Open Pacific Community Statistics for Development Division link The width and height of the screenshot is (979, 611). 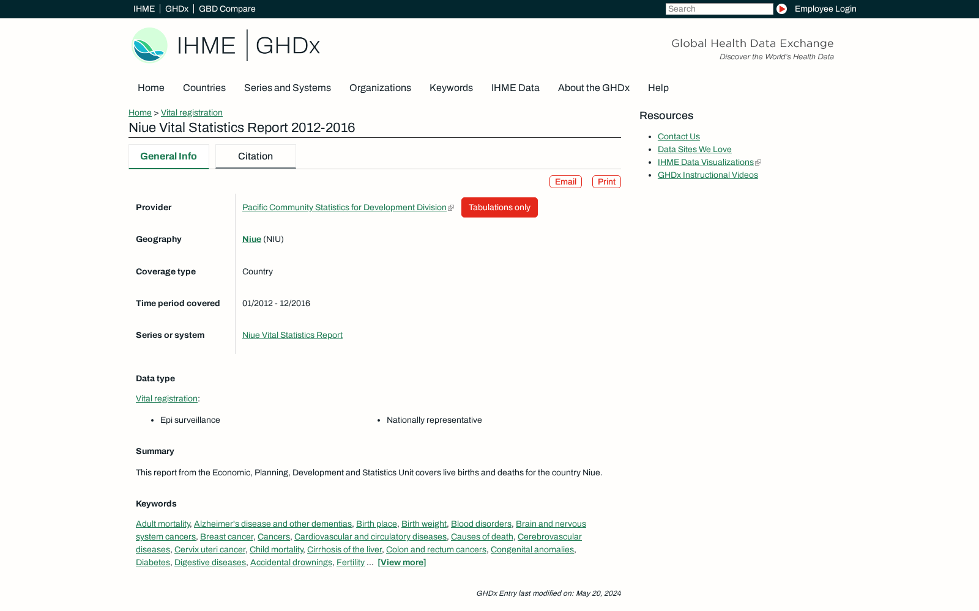click(344, 207)
